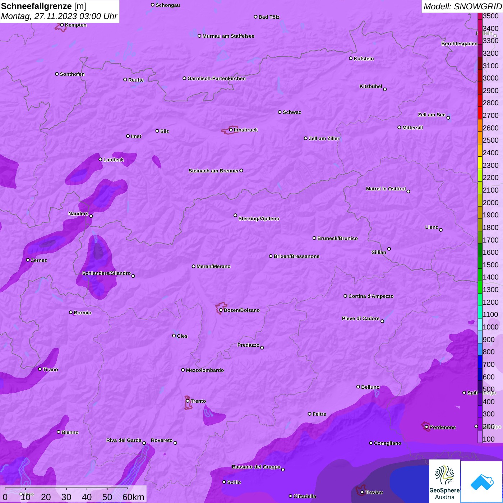The width and height of the screenshot is (503, 503).
Task: Click the Zell am See marker
Action: [x=448, y=117]
